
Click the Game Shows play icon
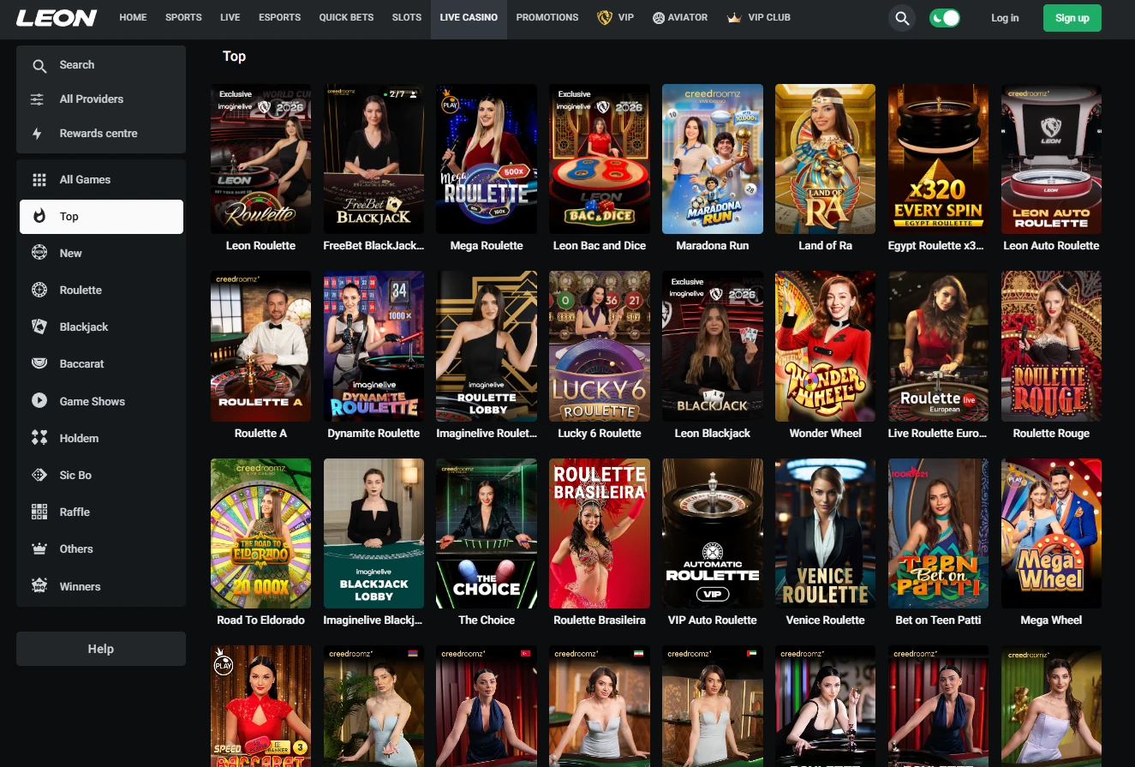click(39, 400)
